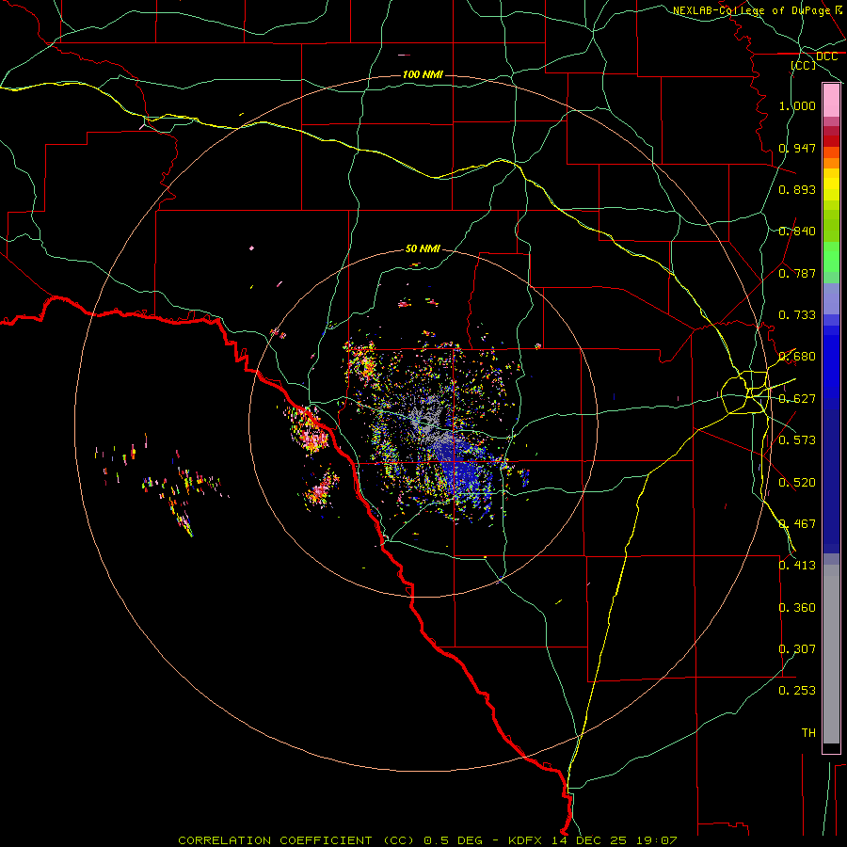Click the TH threshold label on the scale

pyautogui.click(x=808, y=733)
